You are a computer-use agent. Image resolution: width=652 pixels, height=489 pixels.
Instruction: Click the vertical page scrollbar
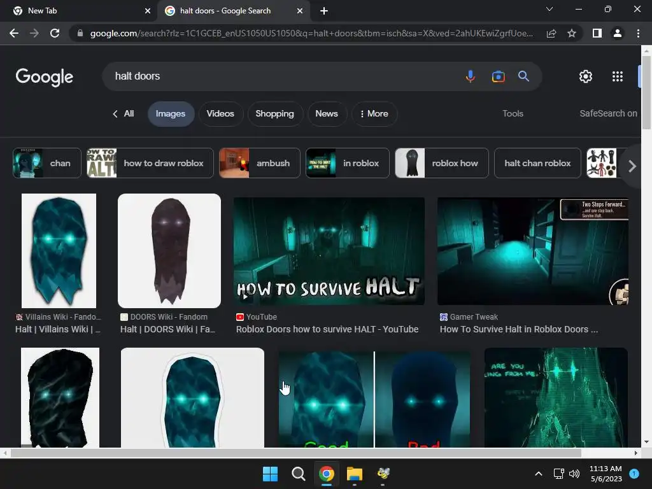point(646,92)
